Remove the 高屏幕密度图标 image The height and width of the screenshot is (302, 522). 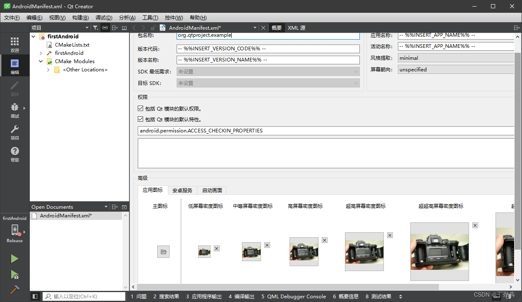tap(325, 240)
